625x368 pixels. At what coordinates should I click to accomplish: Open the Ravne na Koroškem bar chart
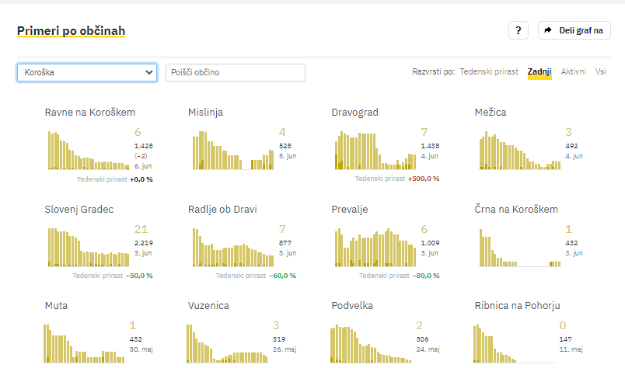(86, 150)
